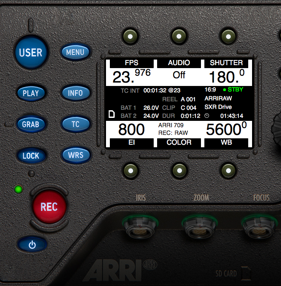This screenshot has height=286, width=281.
Task: Click the timecode 00:01:32 @23 value
Action: click(162, 90)
